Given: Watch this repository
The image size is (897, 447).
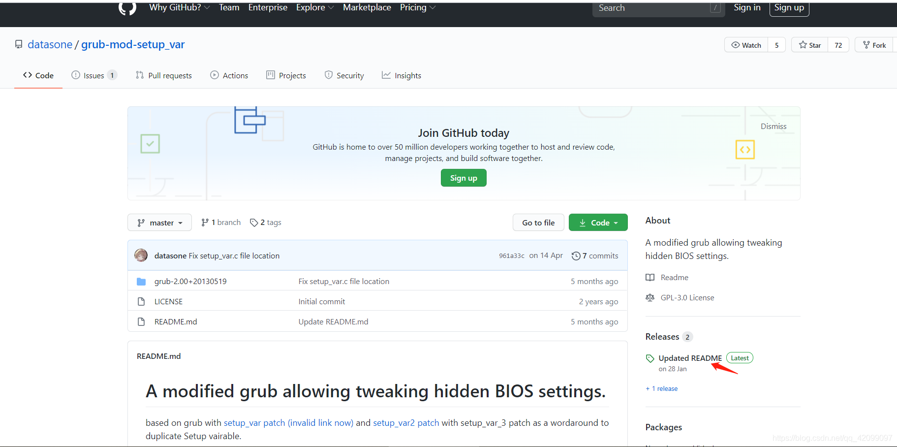Looking at the screenshot, I should [x=746, y=45].
